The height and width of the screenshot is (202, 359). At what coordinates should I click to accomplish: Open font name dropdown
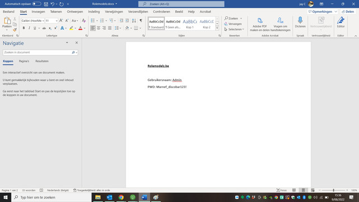click(x=43, y=21)
